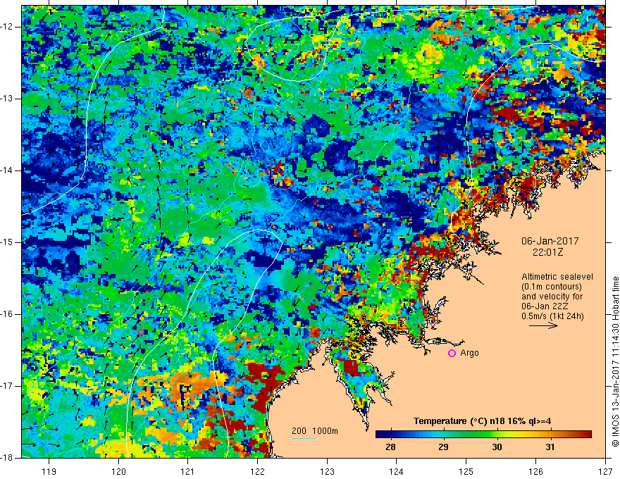Click latitude axis label '-13'
Image resolution: width=620 pixels, height=479 pixels.
(x=7, y=99)
